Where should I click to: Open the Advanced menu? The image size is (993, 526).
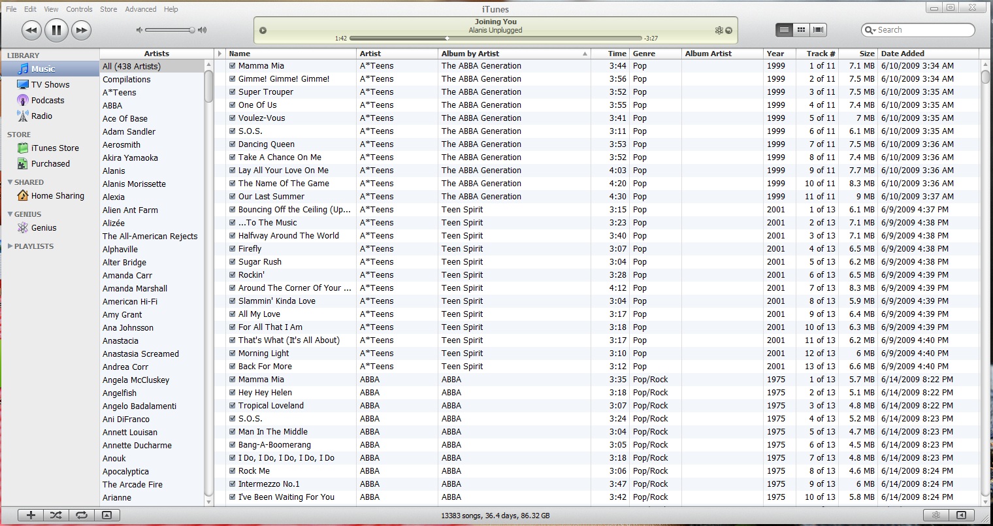140,9
